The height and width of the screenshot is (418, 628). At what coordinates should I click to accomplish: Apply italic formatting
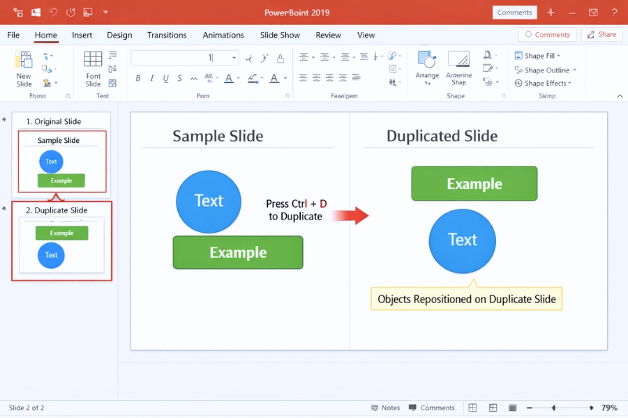[151, 78]
